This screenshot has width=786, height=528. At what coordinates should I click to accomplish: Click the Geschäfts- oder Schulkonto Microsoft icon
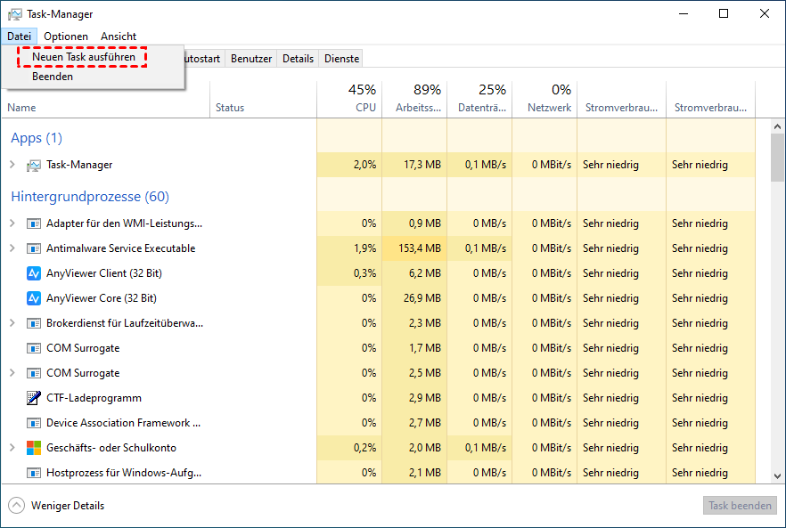34,448
